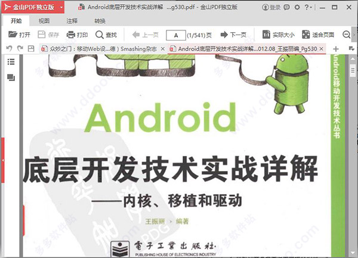Click the 打印 print button
358x258 pixels.
click(77, 35)
